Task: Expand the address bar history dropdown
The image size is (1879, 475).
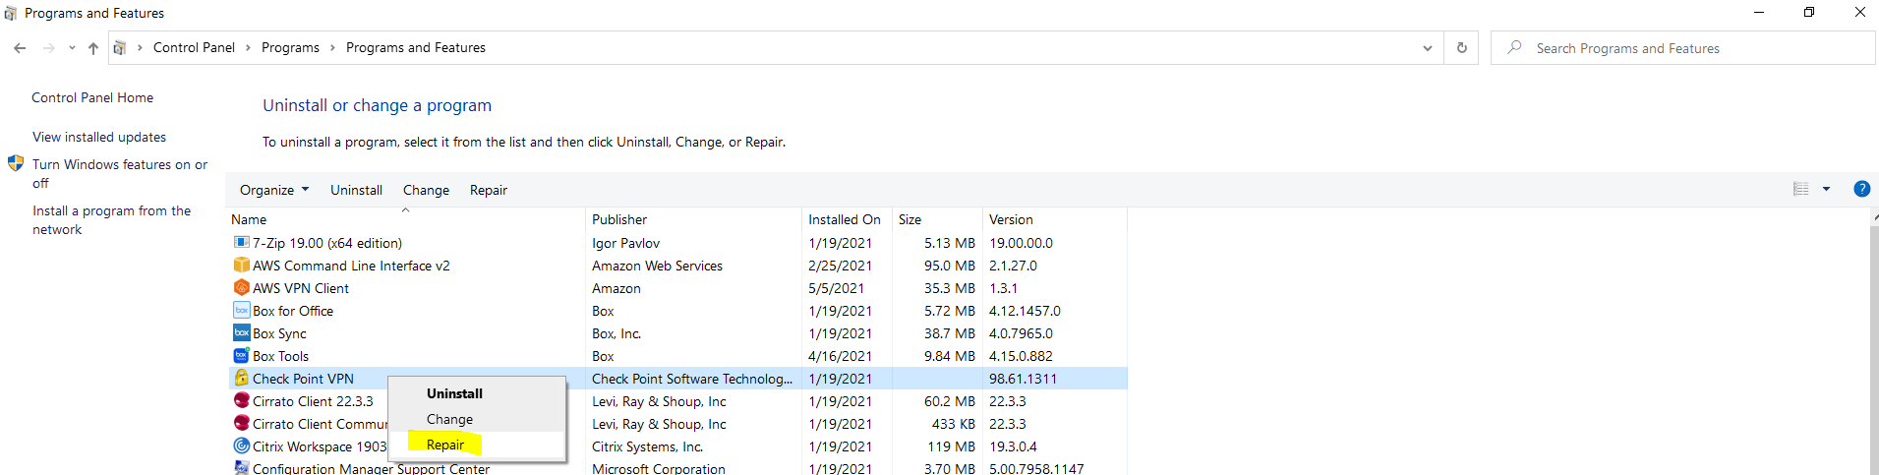Action: 1428,47
